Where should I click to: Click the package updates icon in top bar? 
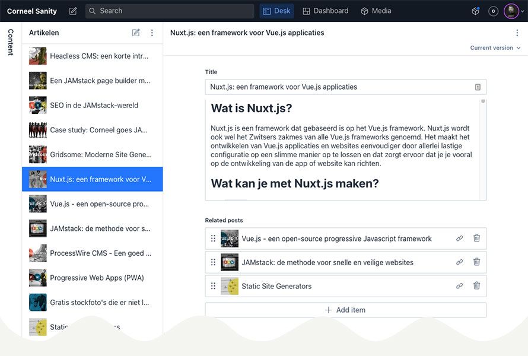pyautogui.click(x=475, y=11)
